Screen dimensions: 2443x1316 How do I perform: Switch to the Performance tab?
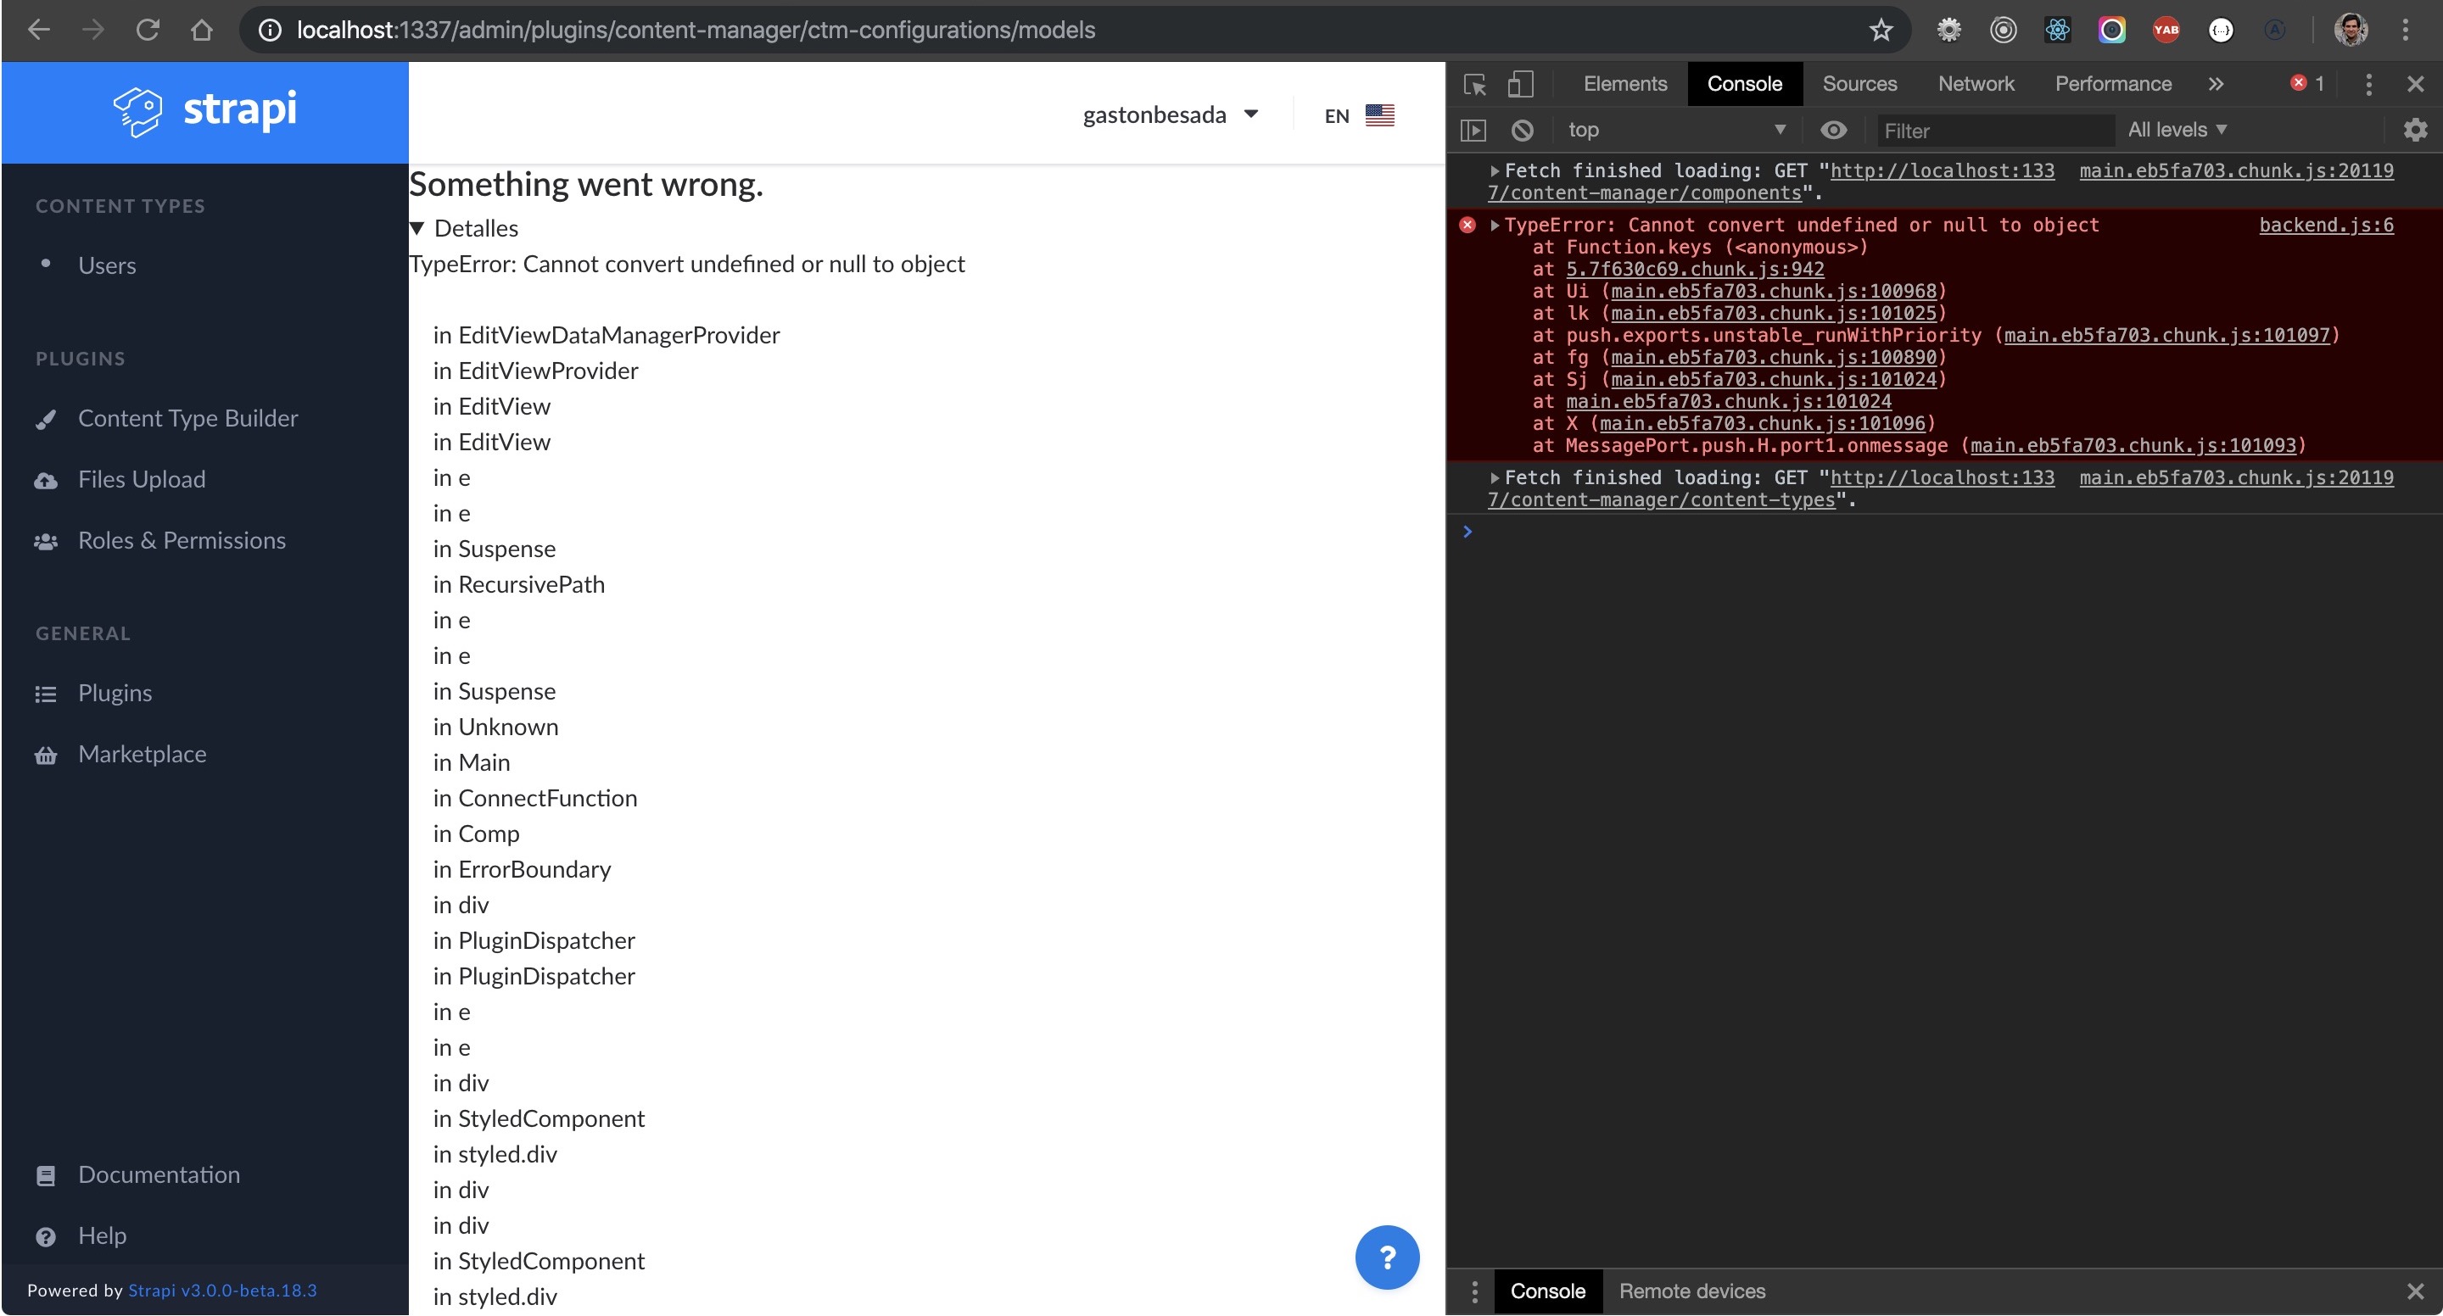click(2113, 85)
